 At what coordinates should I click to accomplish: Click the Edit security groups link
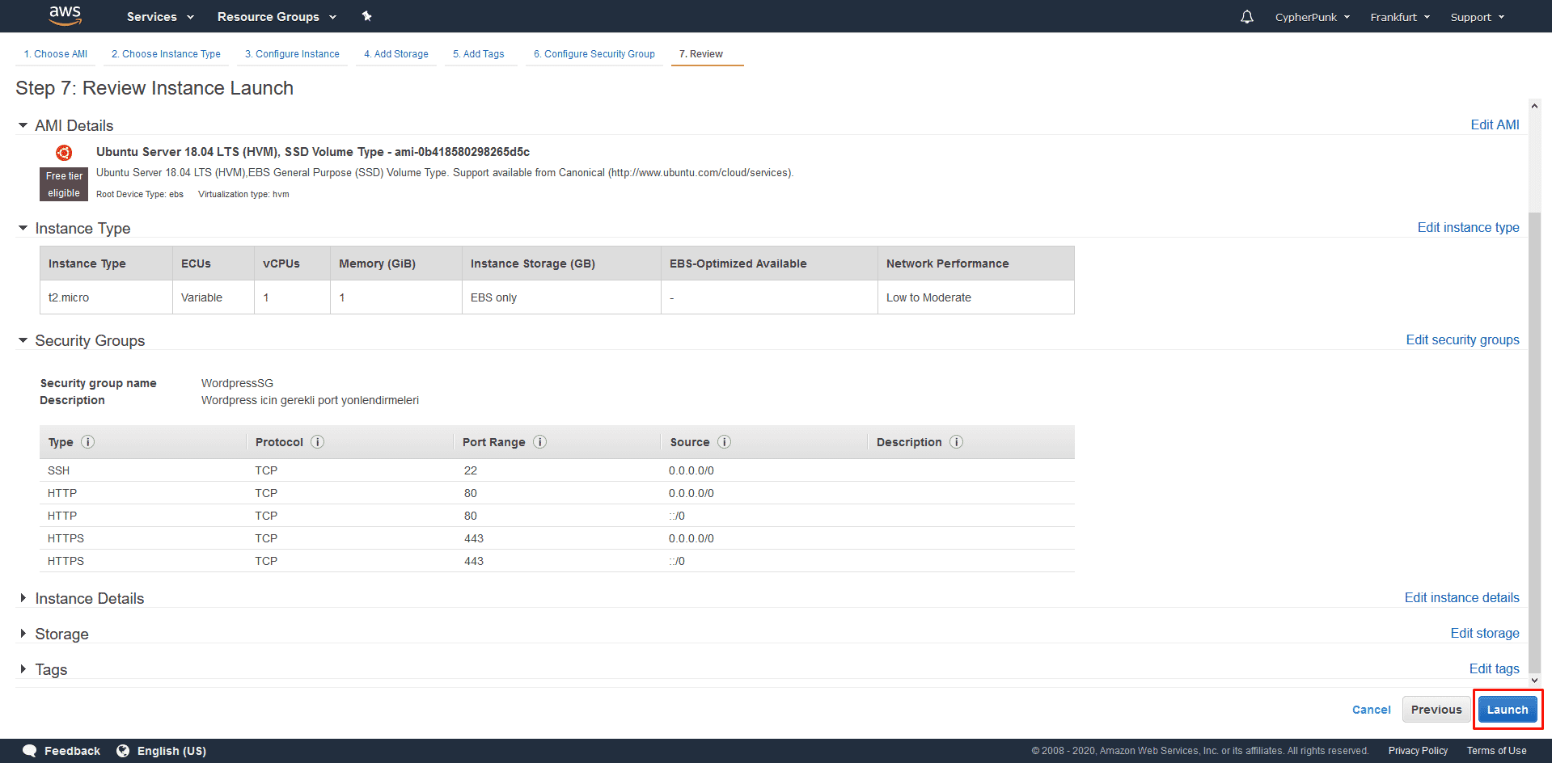click(x=1462, y=339)
